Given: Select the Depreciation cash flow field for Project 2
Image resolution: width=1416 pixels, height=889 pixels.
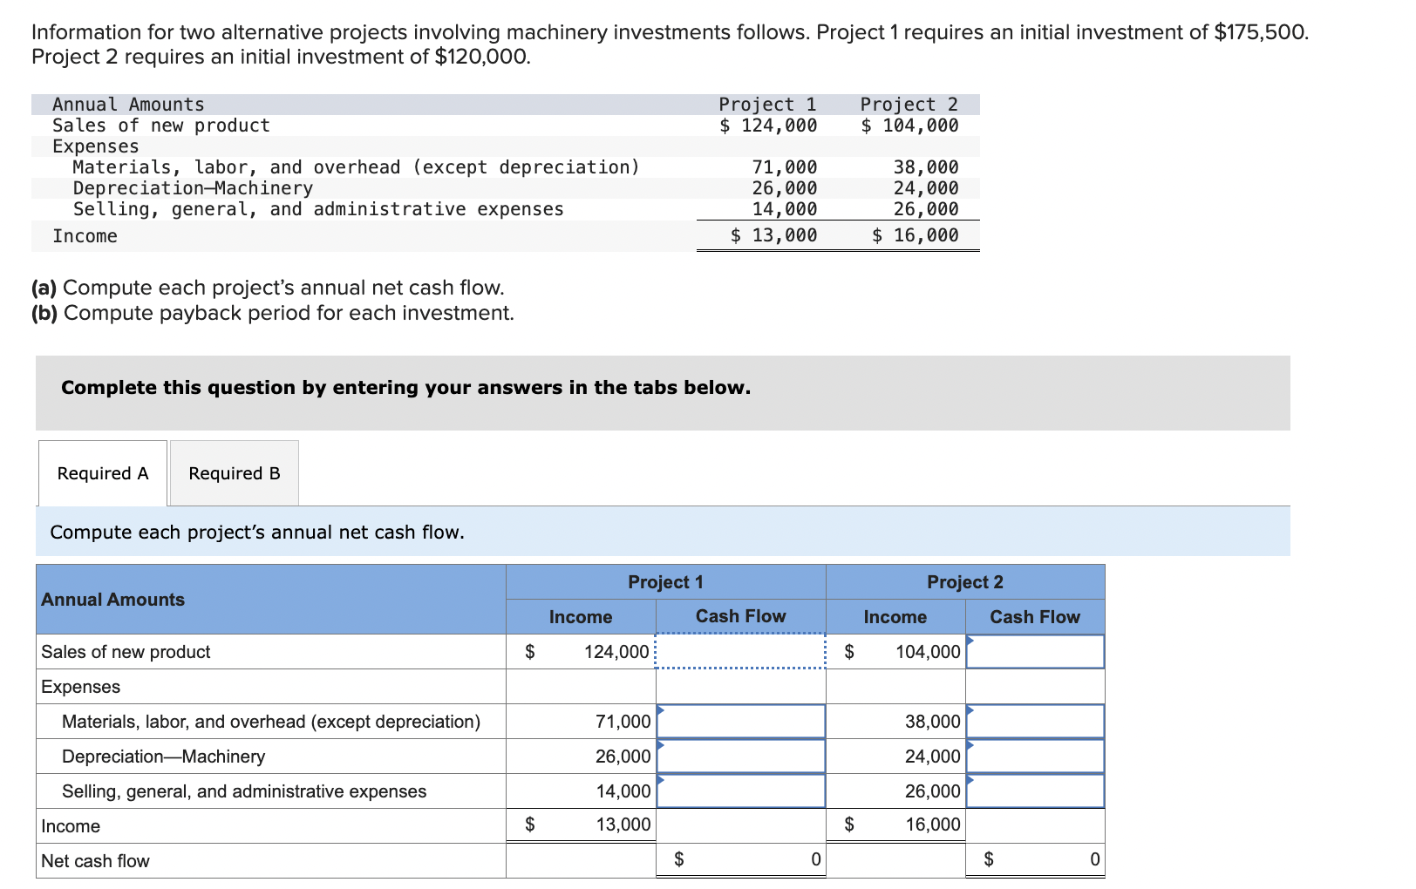Looking at the screenshot, I should tap(1035, 756).
